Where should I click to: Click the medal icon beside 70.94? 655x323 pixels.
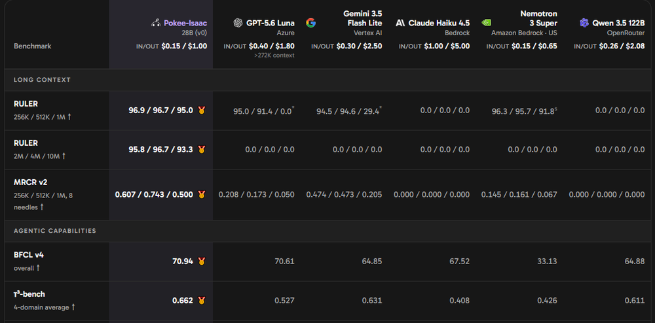click(202, 262)
